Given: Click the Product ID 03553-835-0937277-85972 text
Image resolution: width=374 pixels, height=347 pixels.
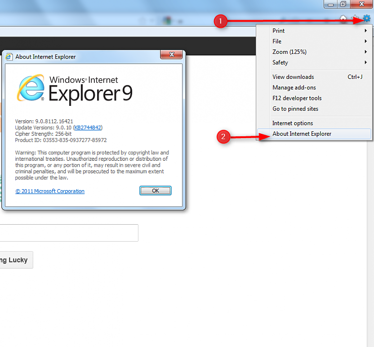Looking at the screenshot, I should pyautogui.click(x=61, y=140).
